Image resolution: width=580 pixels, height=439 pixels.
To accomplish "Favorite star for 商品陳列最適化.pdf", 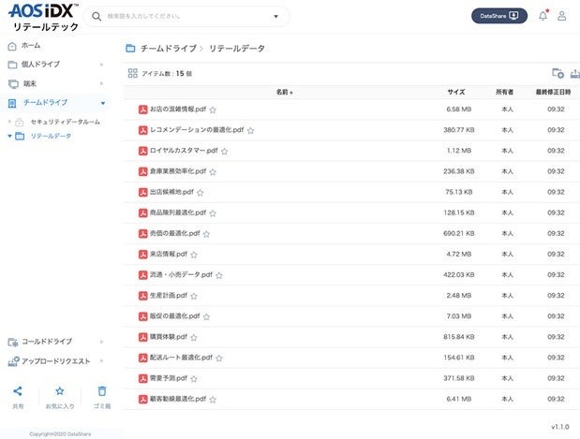I will tap(213, 213).
